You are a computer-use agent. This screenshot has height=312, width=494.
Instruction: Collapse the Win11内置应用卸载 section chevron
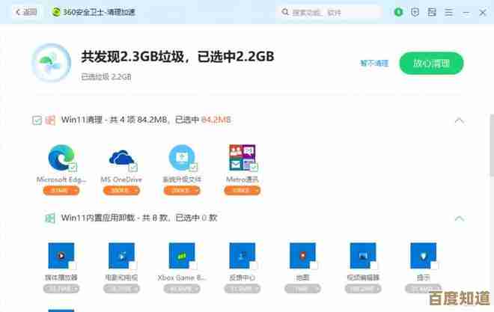[x=460, y=218]
